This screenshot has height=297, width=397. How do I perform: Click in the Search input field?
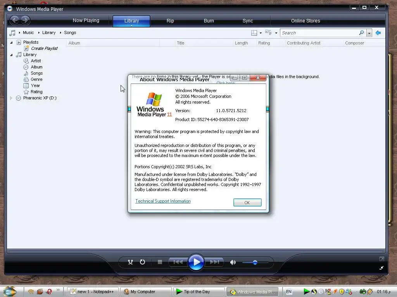[x=319, y=33]
